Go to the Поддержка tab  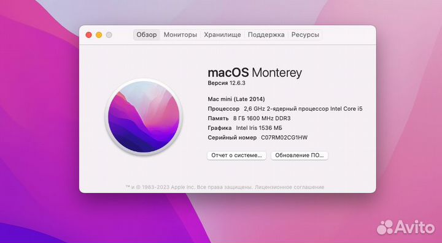click(x=266, y=35)
